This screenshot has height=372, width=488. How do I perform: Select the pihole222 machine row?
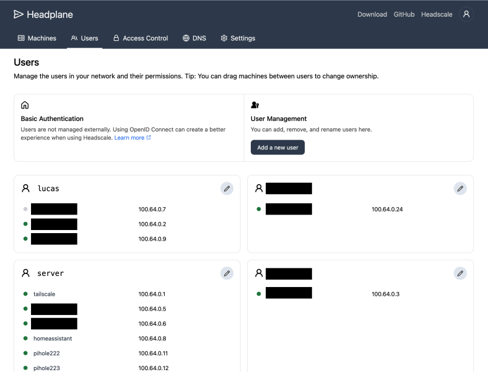[127, 353]
